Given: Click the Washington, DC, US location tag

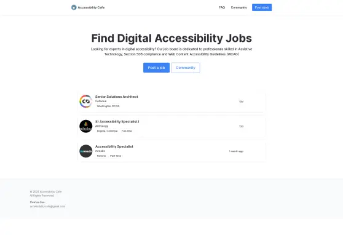Looking at the screenshot, I should [108, 106].
